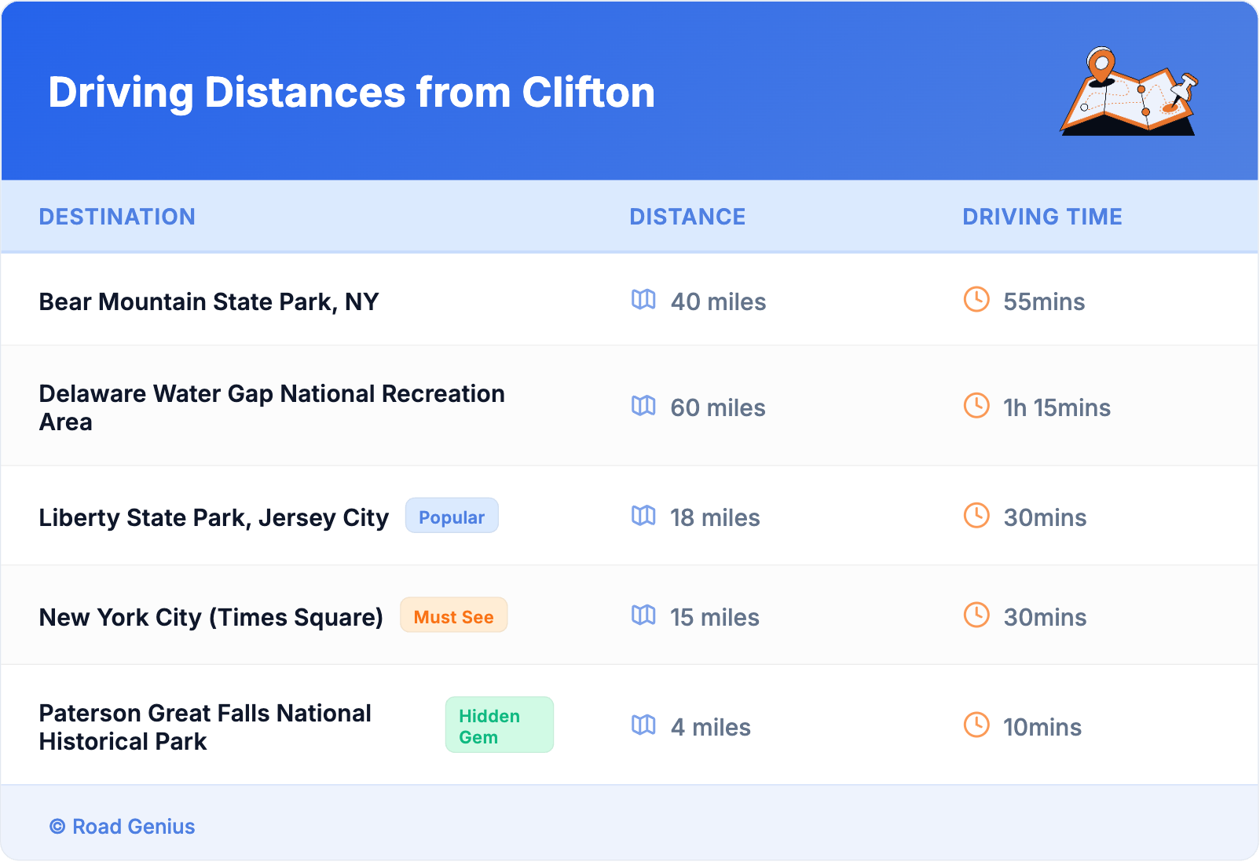The width and height of the screenshot is (1260, 862).
Task: Click map icon next to 15 miles
Action: tap(643, 615)
